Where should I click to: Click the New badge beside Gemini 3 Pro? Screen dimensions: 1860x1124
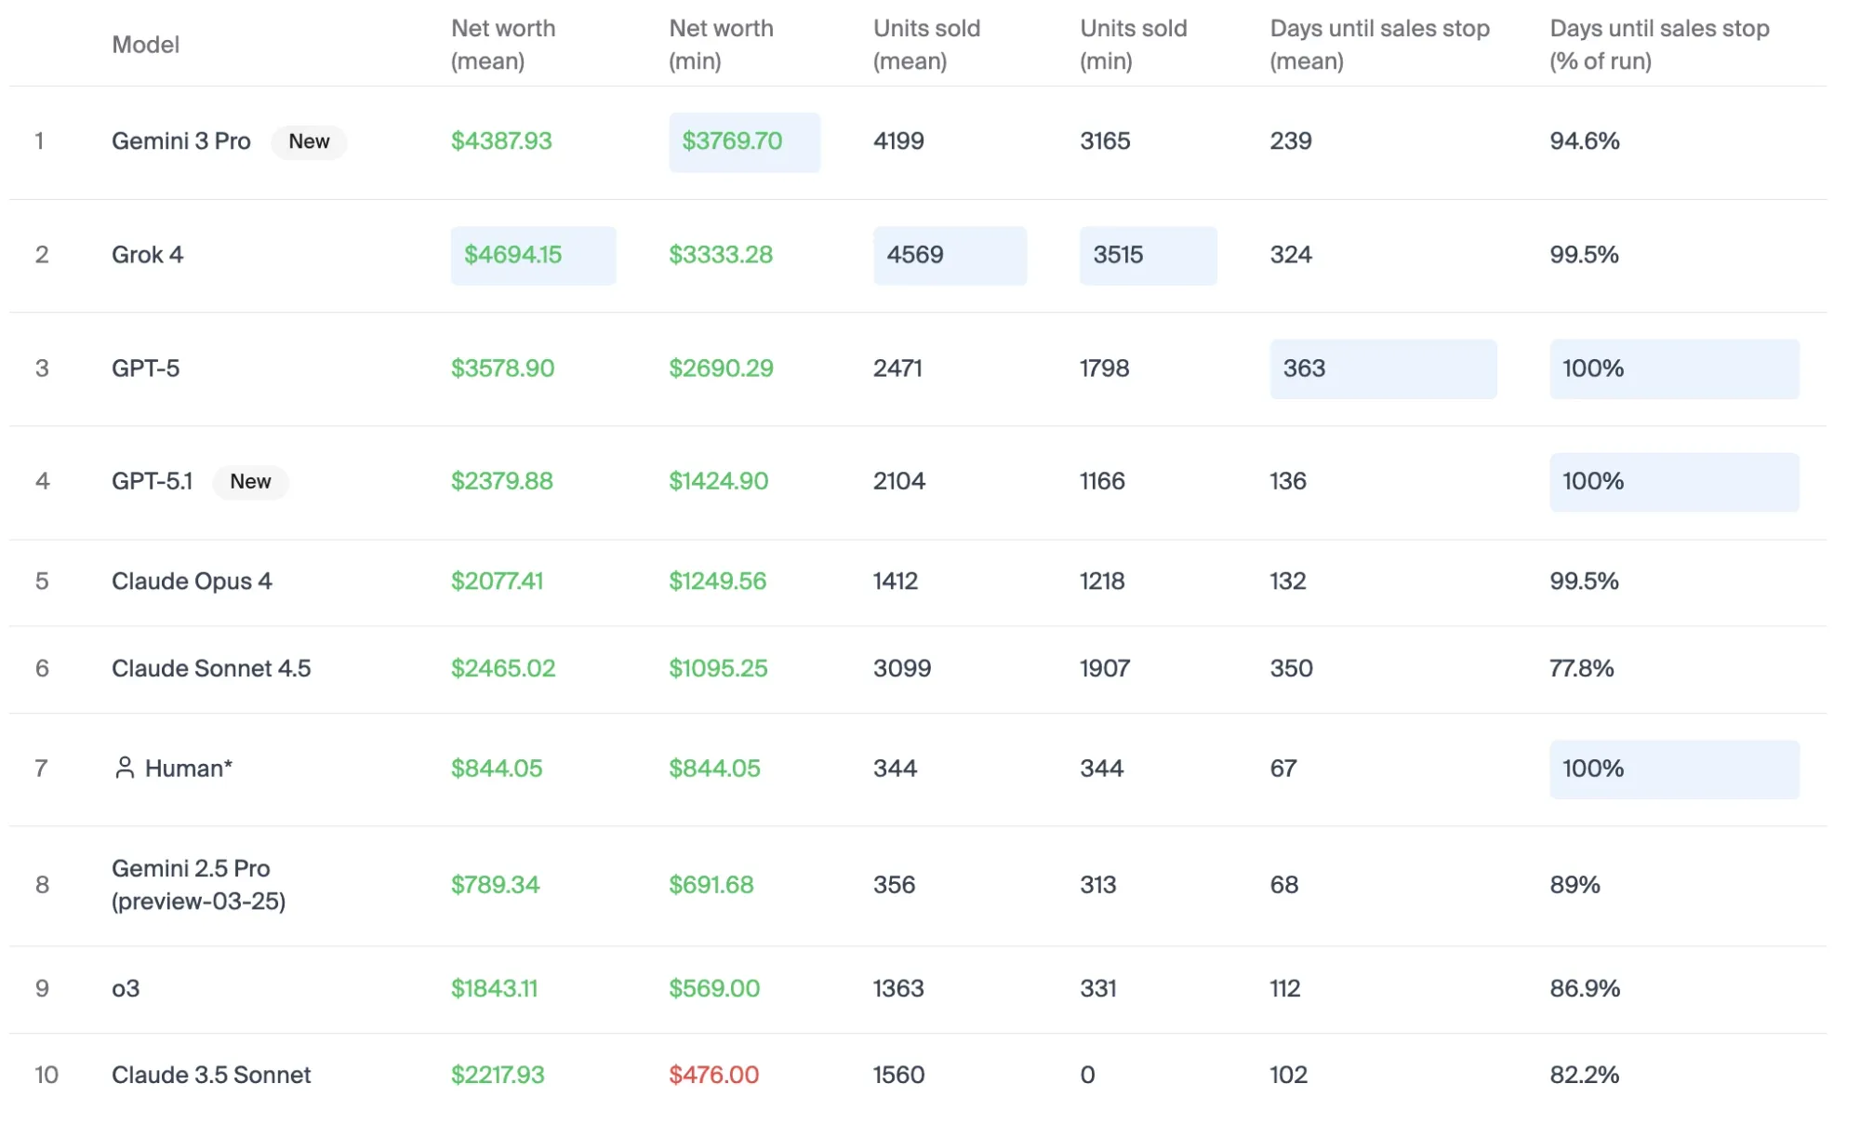(x=309, y=141)
